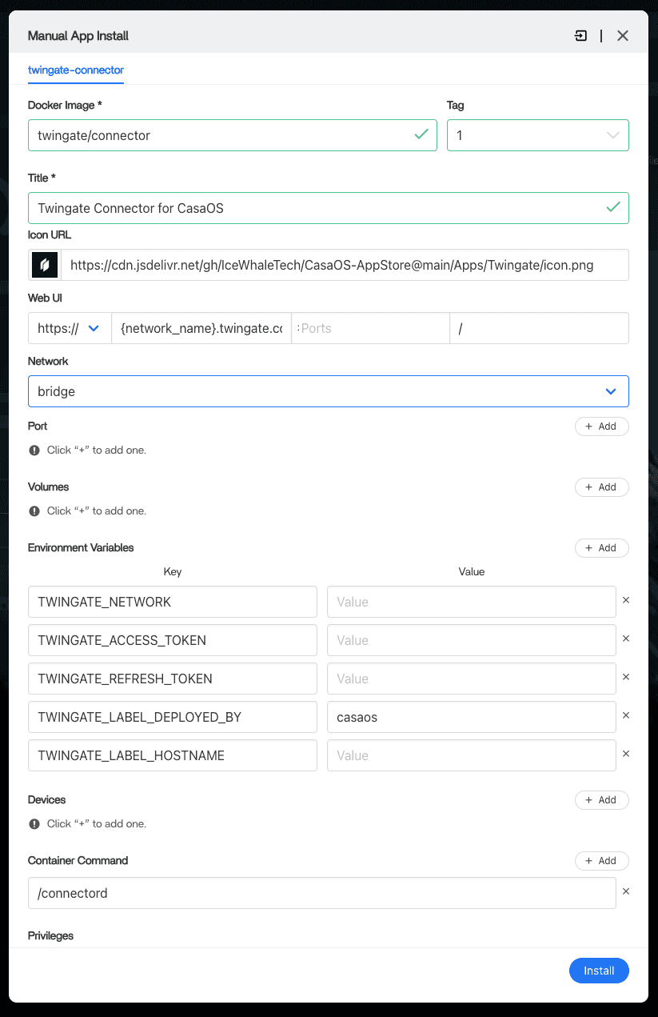The height and width of the screenshot is (1017, 658).
Task: Click the Web UI Ports field
Action: pos(371,328)
